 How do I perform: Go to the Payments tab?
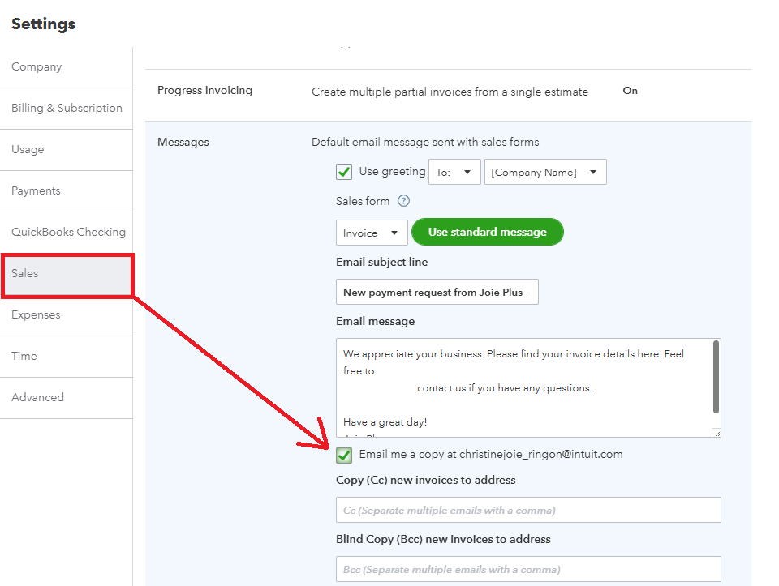[36, 191]
